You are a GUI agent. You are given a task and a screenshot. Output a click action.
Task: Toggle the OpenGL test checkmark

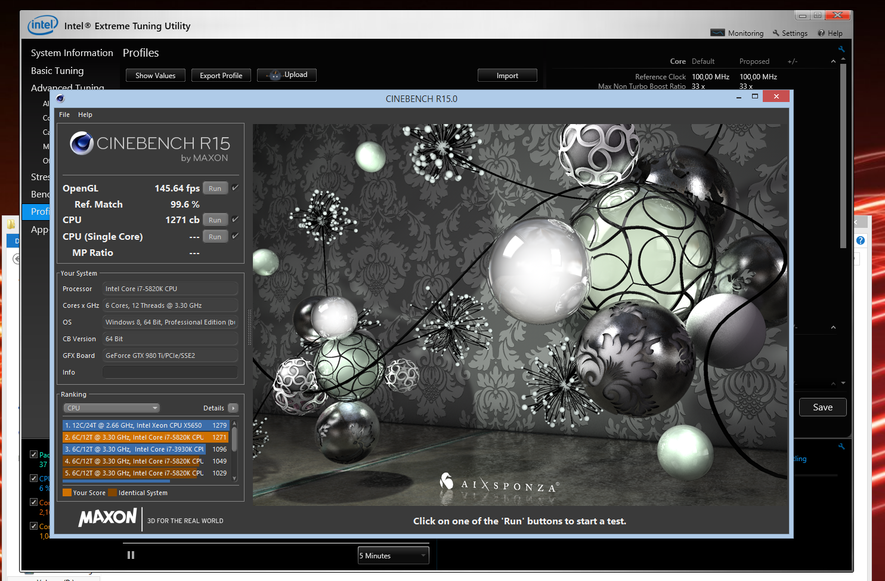(235, 188)
